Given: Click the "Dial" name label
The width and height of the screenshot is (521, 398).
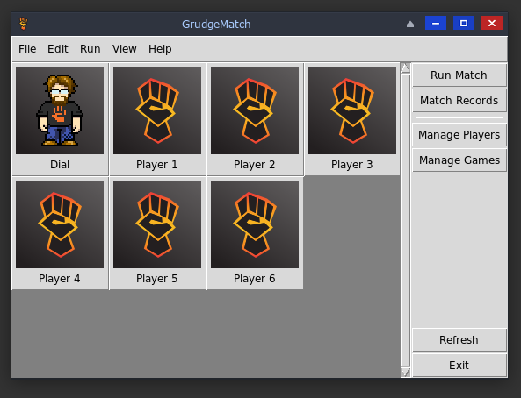Looking at the screenshot, I should click(x=60, y=165).
